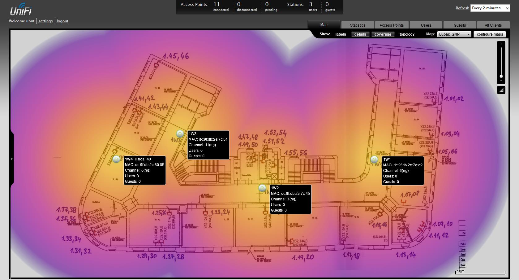Zoom out with the minus button
This screenshot has width=519, height=280.
coord(501,81)
